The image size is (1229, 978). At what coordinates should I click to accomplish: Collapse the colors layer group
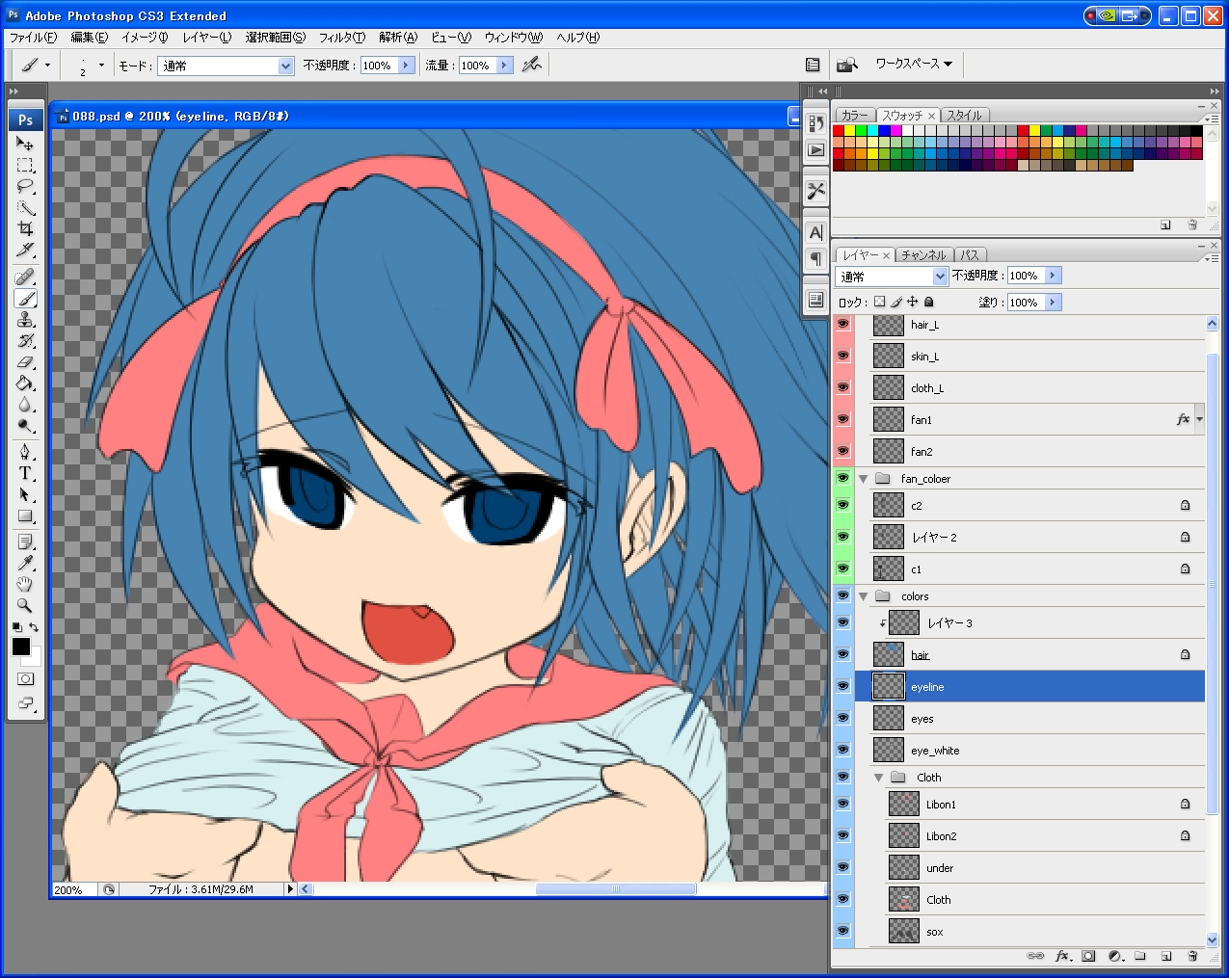(864, 596)
